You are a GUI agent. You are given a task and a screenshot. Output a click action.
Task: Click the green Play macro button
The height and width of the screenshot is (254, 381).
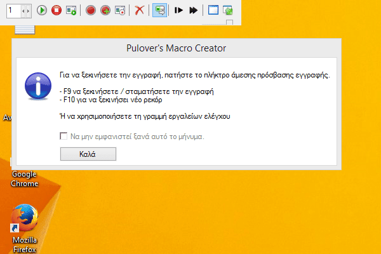pos(42,10)
